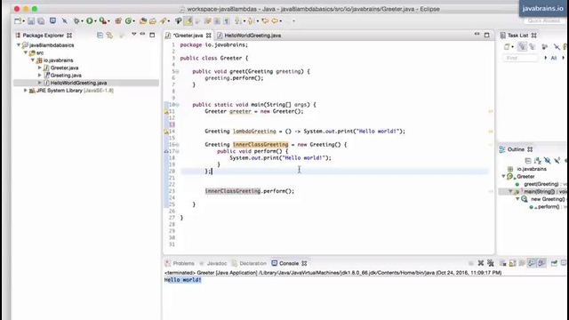The width and height of the screenshot is (569, 320).
Task: Collapse the io.javabrains package node
Action: [x=33, y=60]
